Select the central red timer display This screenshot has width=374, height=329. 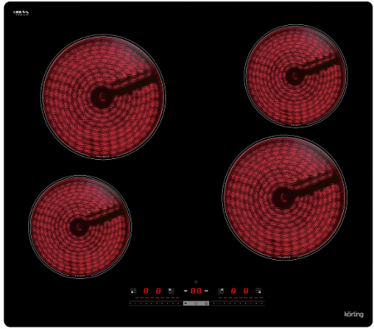(196, 291)
